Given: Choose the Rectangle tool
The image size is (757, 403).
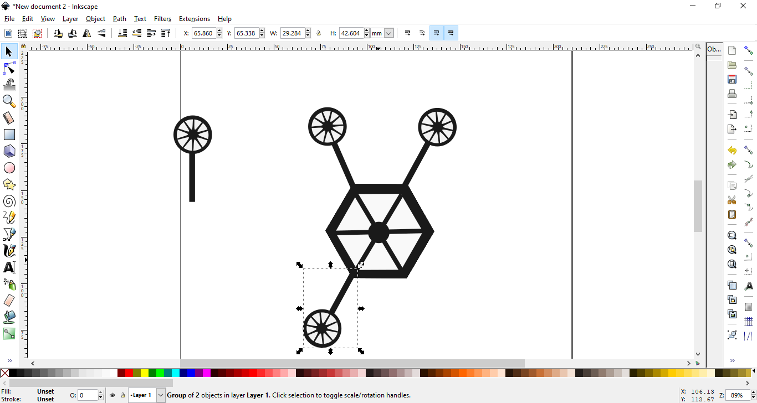Looking at the screenshot, I should [x=9, y=135].
